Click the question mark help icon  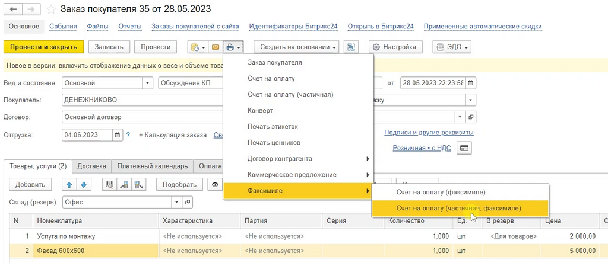(128, 136)
